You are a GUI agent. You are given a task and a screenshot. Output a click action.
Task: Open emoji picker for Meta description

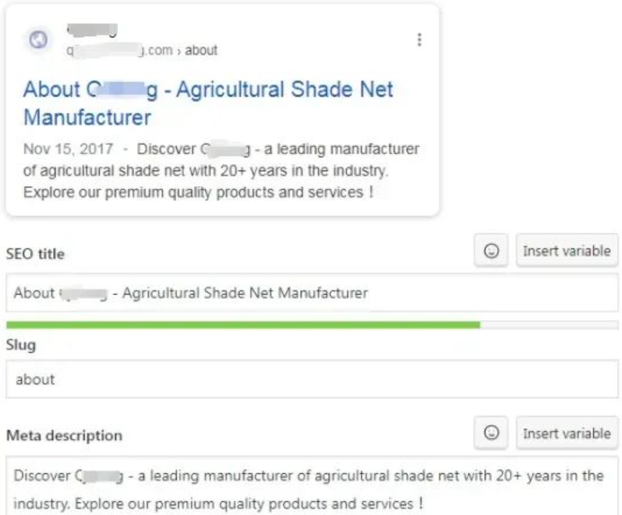pos(491,433)
